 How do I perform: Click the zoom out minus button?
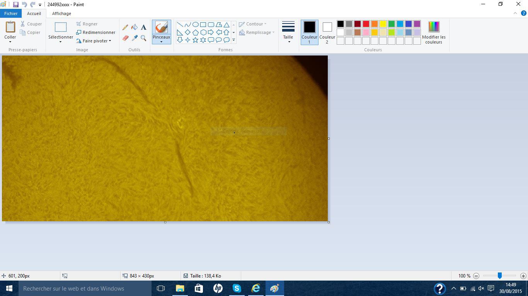tap(476, 276)
